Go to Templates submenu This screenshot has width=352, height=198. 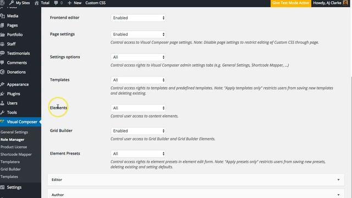tap(9, 177)
